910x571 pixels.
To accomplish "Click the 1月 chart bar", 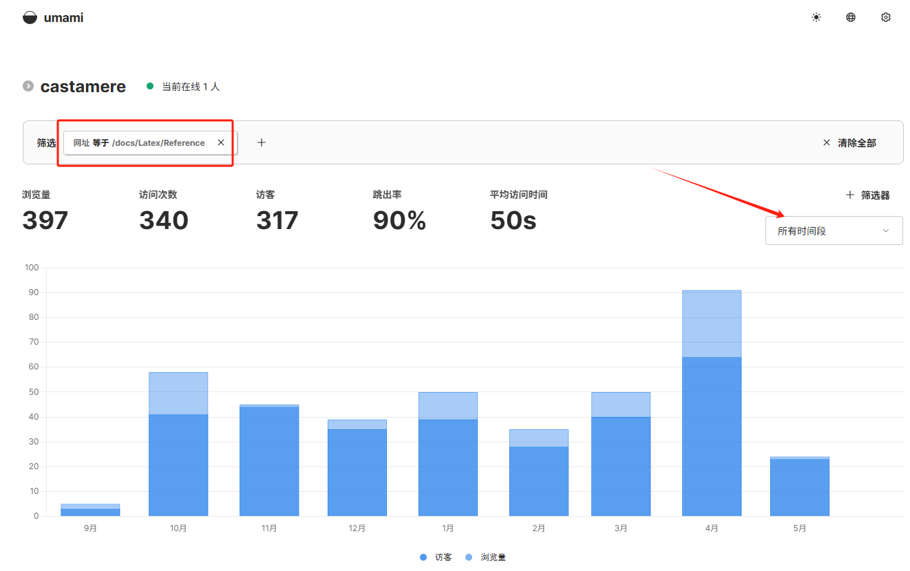I will point(448,454).
